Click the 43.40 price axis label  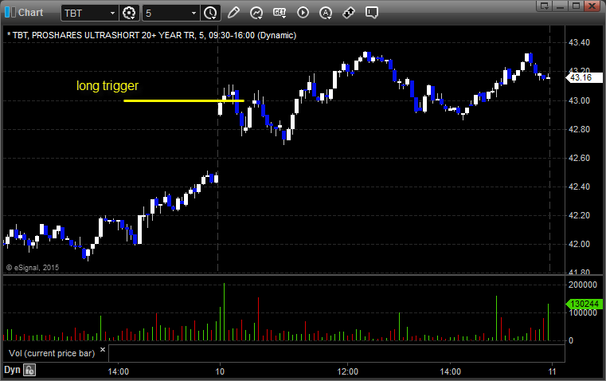click(580, 42)
